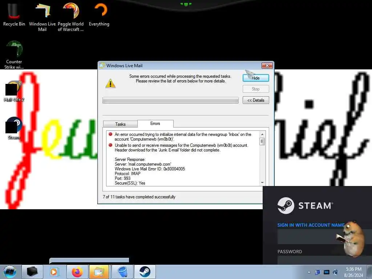
Task: Open the Recycle Bin desktop icon
Action: pyautogui.click(x=14, y=15)
